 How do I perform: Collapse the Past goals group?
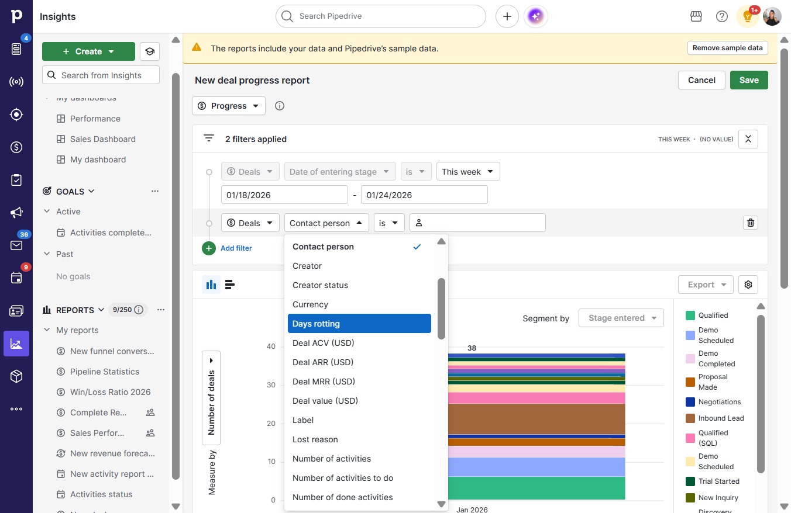pos(47,254)
